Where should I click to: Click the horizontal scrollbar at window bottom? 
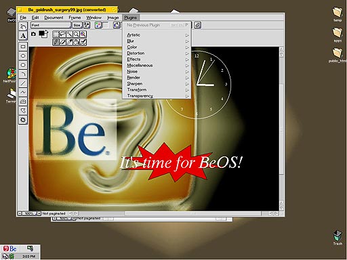[x=173, y=213]
